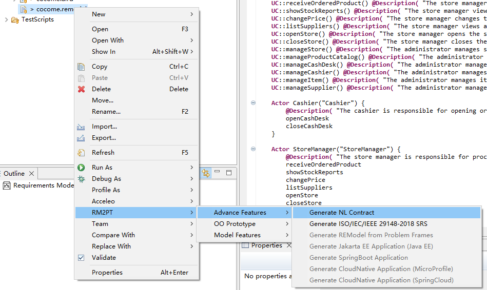This screenshot has height=290, width=487.
Task: Collapse the Actor Cashier code block
Action: 253,103
